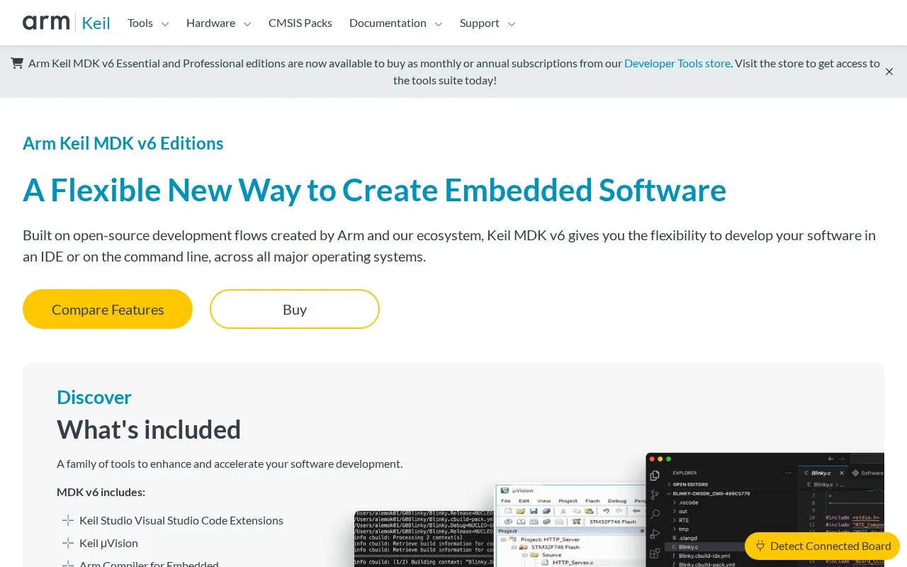Screen dimensions: 907x567
Task: Click the "What's included" heading
Action: (x=149, y=430)
